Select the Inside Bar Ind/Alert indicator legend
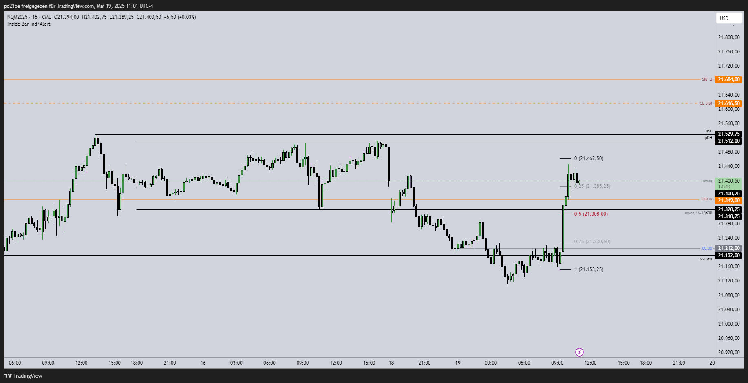Viewport: 748px width, 383px height. click(29, 24)
